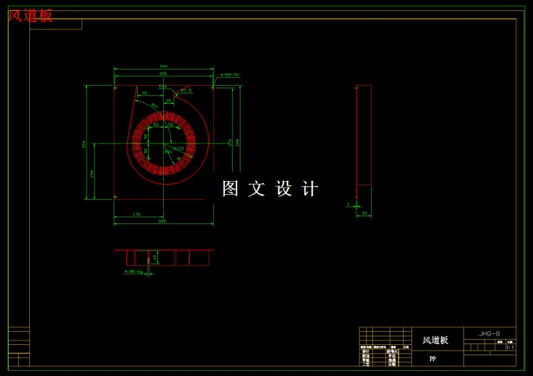The width and height of the screenshot is (533, 376).
Task: Click the red 风道板 heading text
Action: 31,16
